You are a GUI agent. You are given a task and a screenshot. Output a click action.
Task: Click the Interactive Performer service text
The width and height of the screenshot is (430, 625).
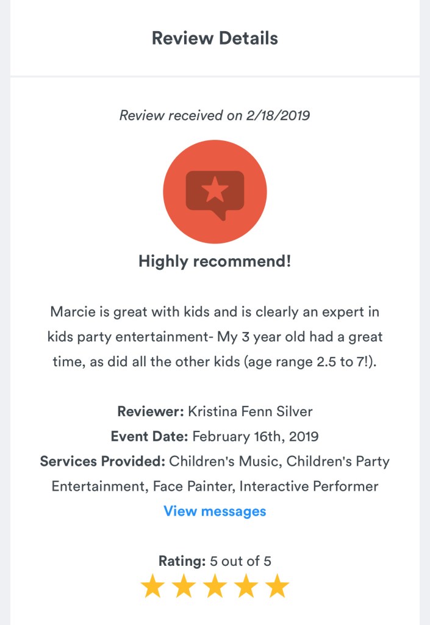coord(309,486)
